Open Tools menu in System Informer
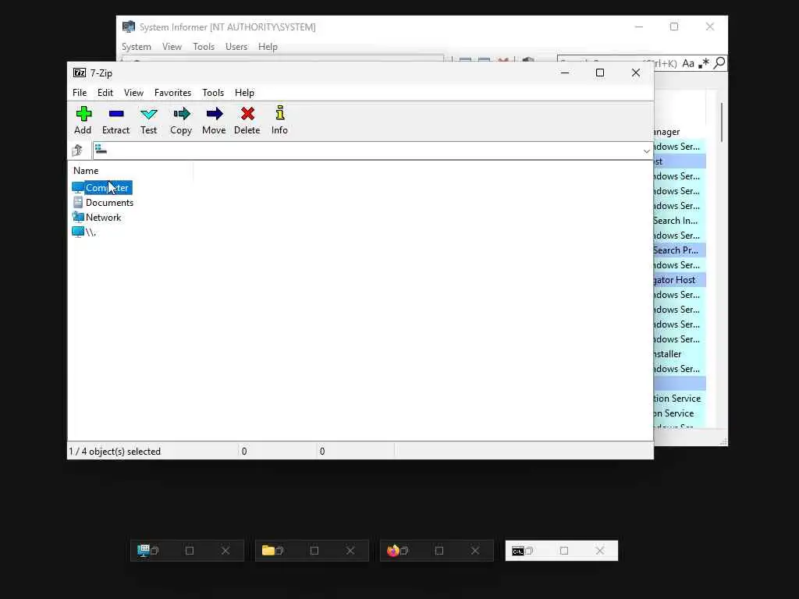This screenshot has height=599, width=799. [x=204, y=46]
